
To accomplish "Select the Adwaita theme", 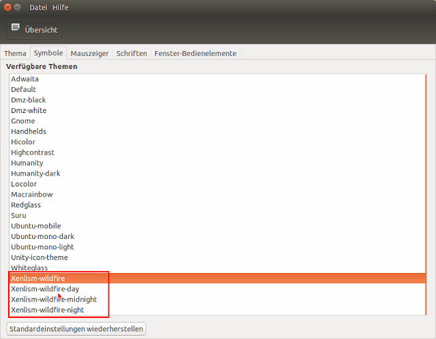I will click(x=217, y=79).
